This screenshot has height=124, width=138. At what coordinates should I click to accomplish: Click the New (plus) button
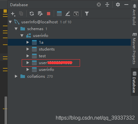(x=13, y=14)
